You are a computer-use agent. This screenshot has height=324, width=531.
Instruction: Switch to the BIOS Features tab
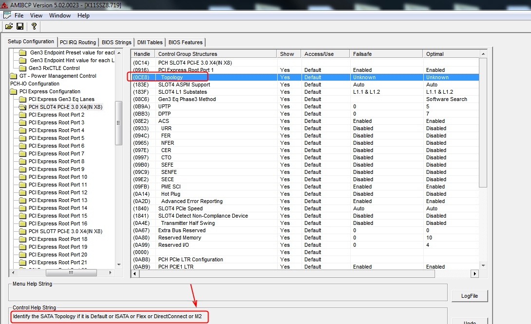click(x=186, y=42)
